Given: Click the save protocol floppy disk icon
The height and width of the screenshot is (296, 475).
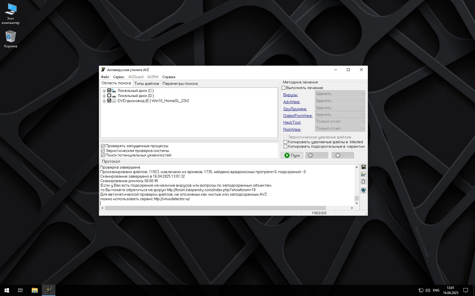Looking at the screenshot, I should point(364,167).
